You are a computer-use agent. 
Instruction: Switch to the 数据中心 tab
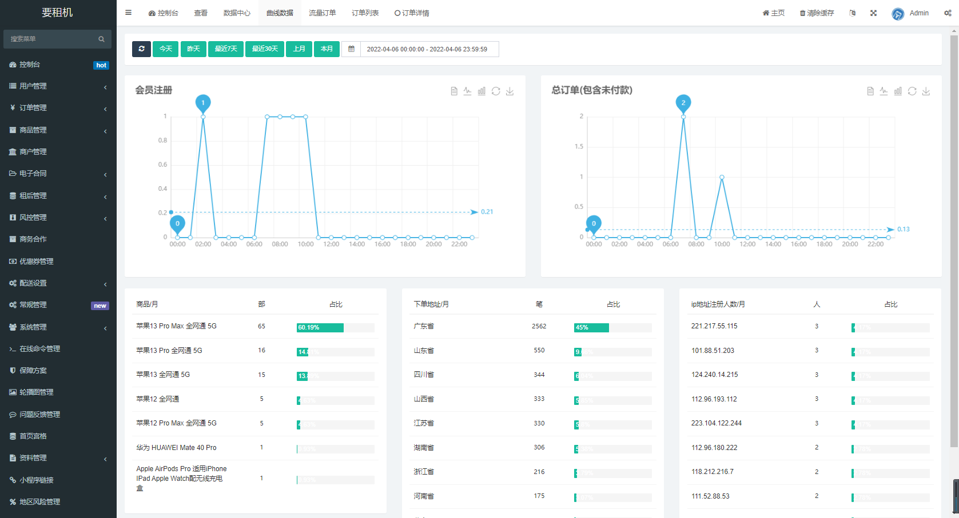pos(237,13)
